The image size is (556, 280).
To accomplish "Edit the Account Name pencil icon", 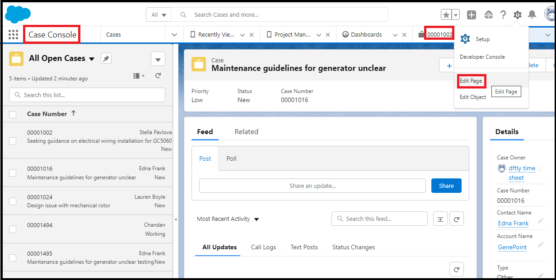I will click(x=541, y=245).
